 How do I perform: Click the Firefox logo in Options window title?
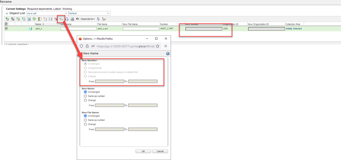pyautogui.click(x=80, y=38)
